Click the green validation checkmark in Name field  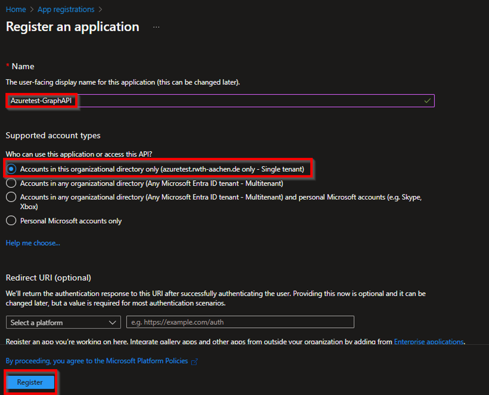pos(427,101)
